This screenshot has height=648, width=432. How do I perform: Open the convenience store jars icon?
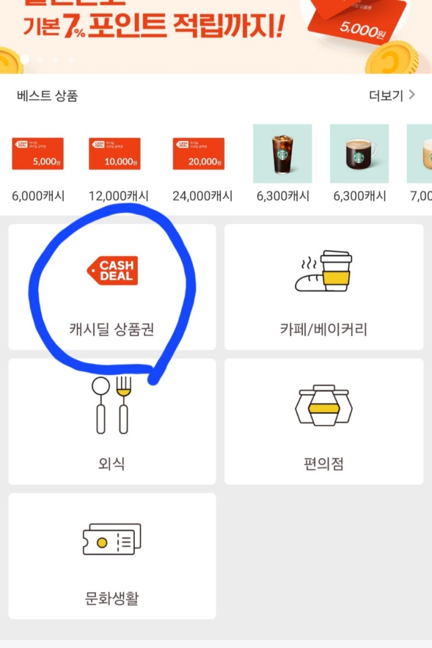[x=323, y=405]
